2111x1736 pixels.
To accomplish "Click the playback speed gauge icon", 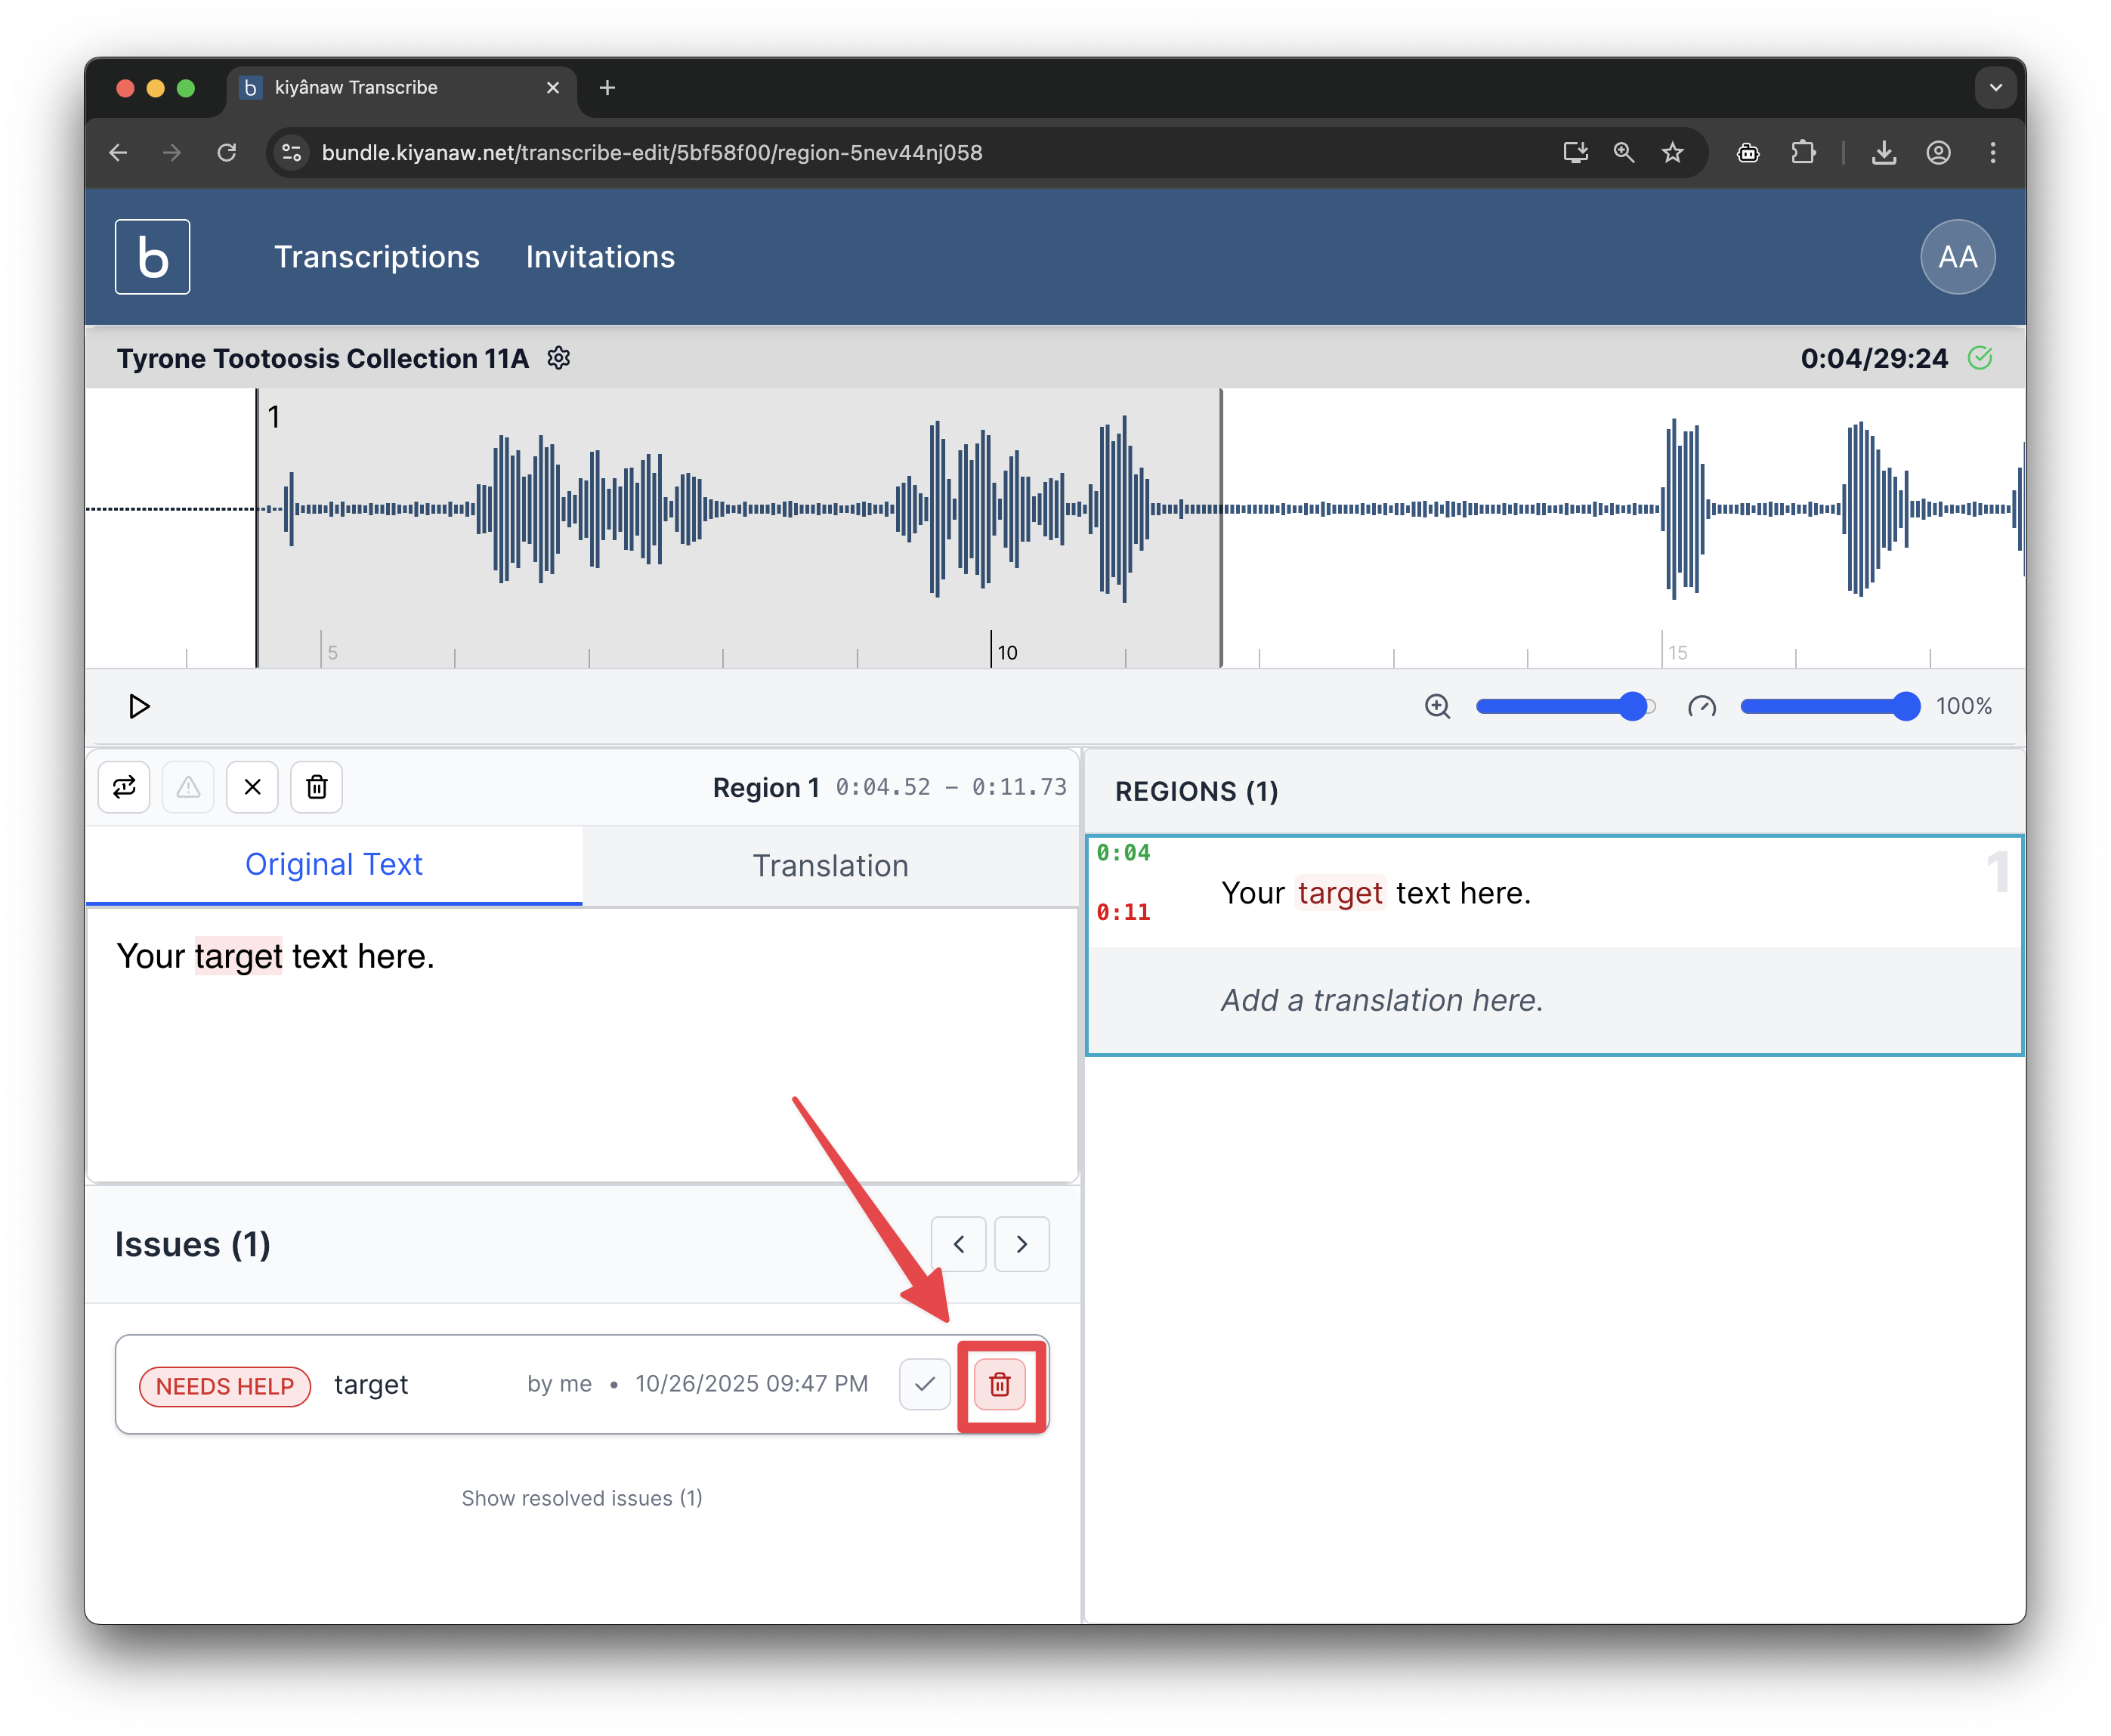I will [1701, 706].
